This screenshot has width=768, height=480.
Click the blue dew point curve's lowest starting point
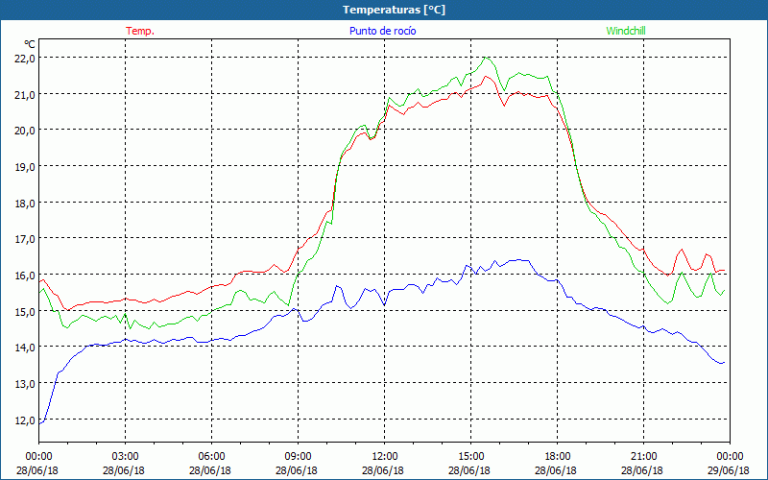point(40,423)
